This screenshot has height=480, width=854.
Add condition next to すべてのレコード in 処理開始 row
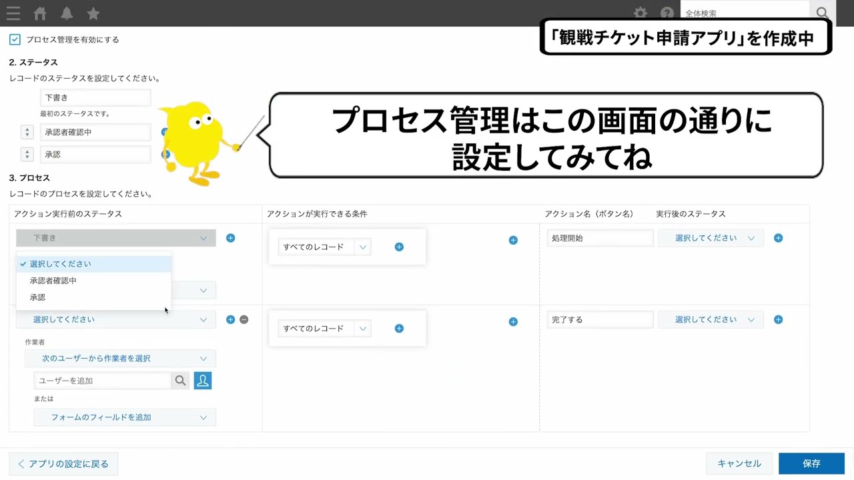(399, 247)
